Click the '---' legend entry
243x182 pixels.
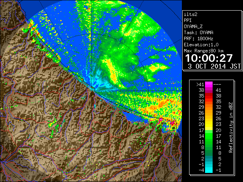(217, 85)
